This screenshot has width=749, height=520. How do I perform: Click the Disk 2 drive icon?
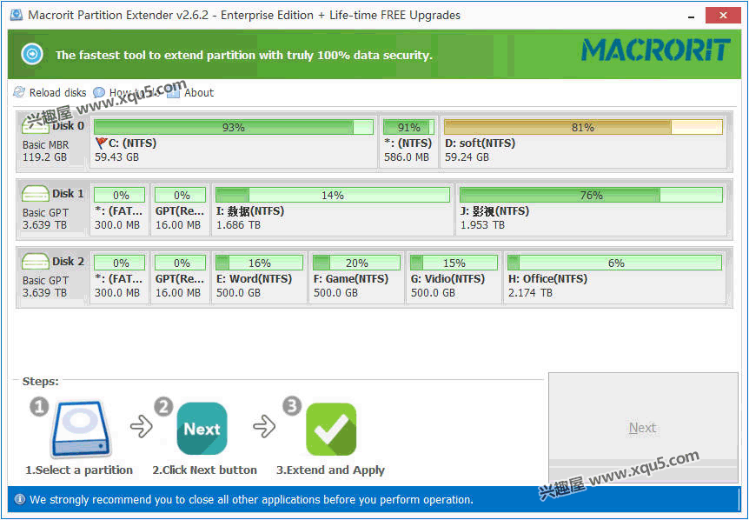coord(36,262)
